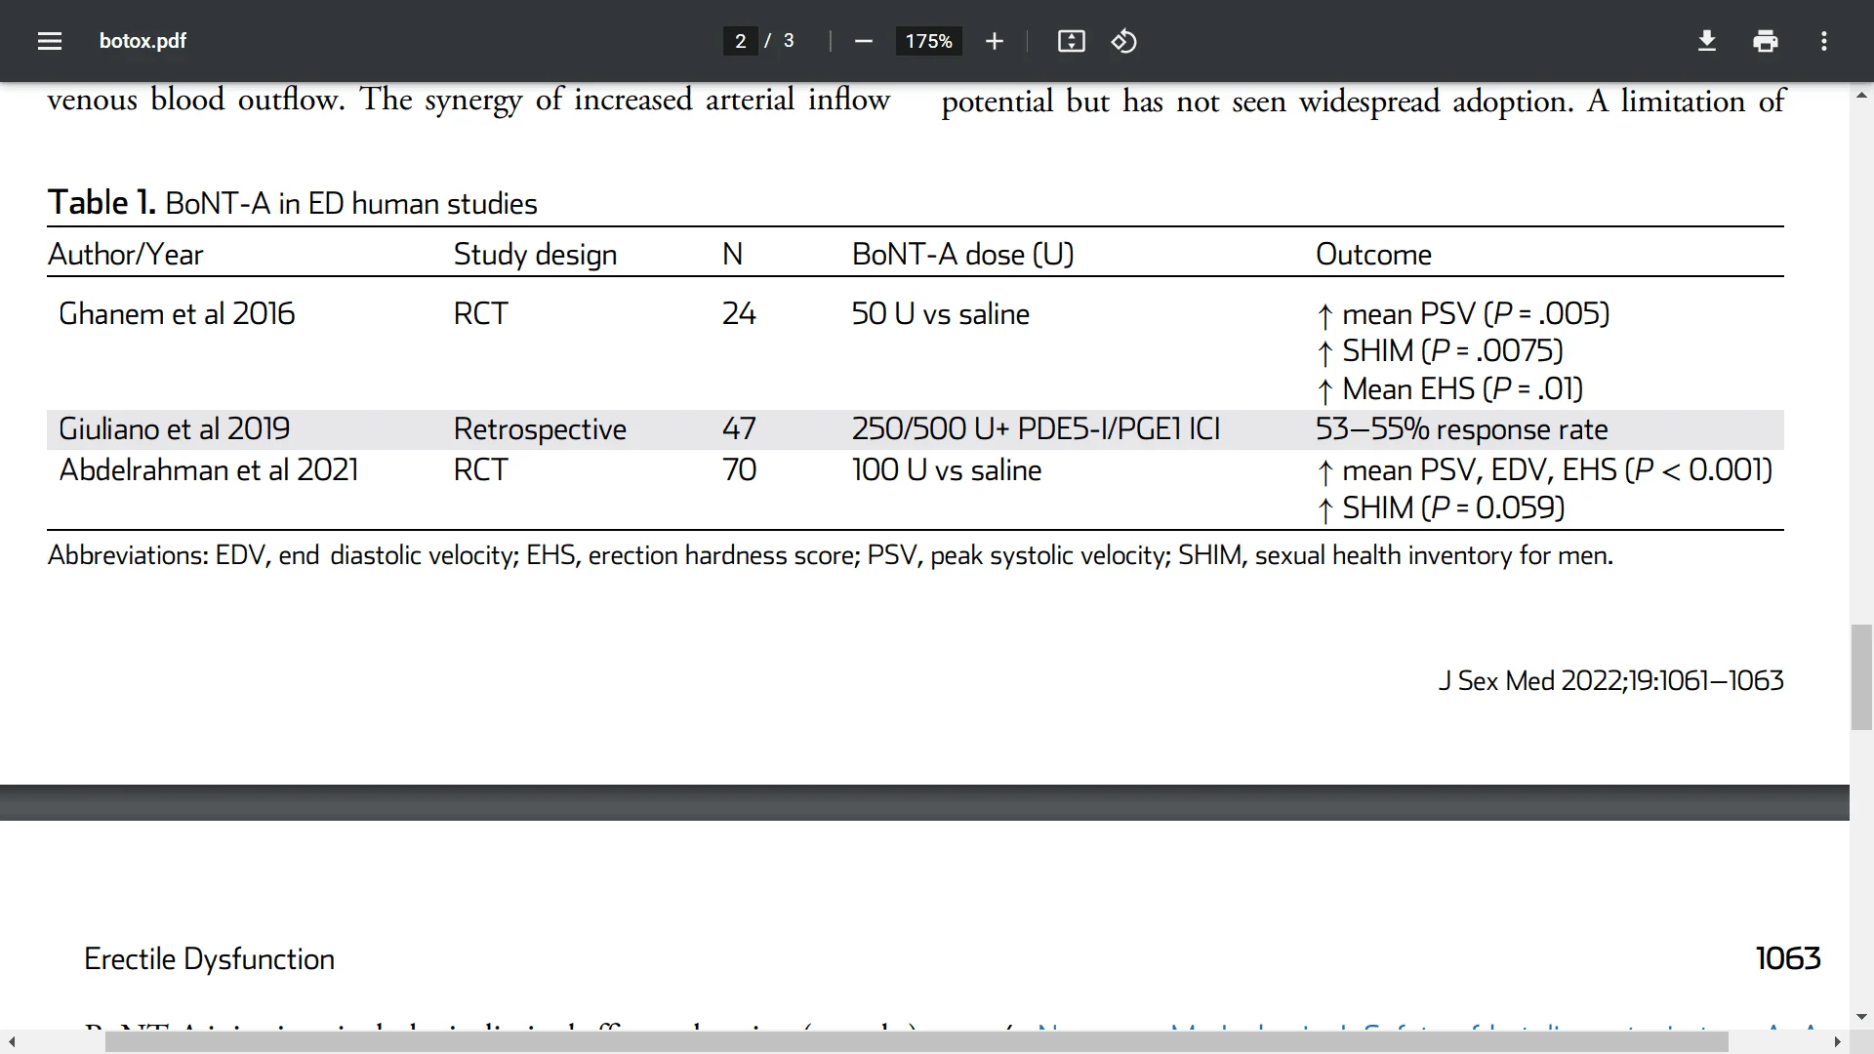Image resolution: width=1874 pixels, height=1054 pixels.
Task: Click the zoom in plus button
Action: click(994, 41)
